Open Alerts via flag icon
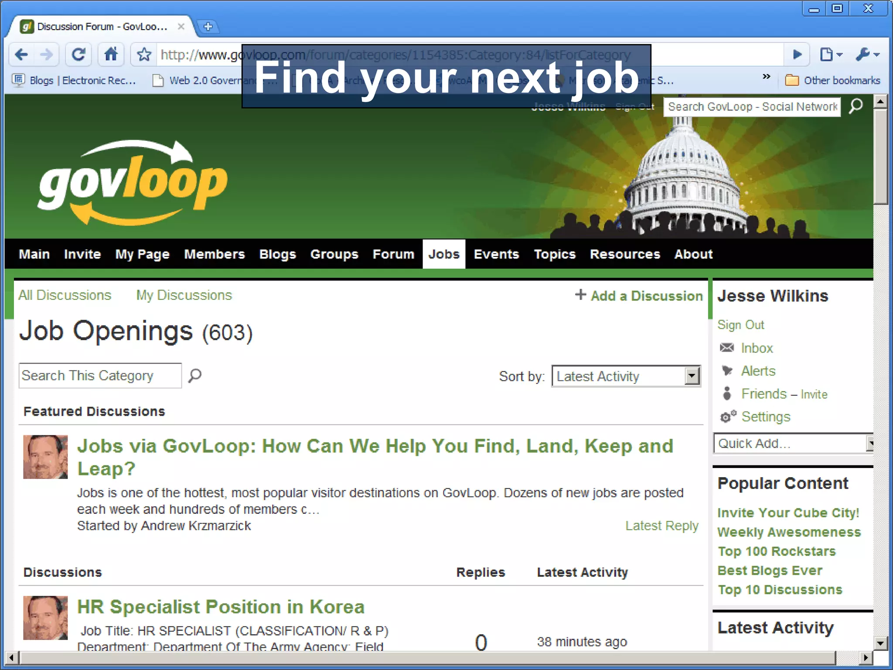 (x=727, y=371)
